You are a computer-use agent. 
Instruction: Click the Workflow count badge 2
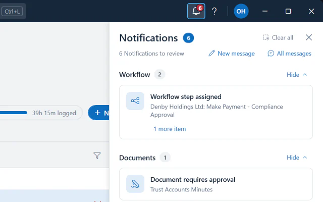click(x=159, y=74)
